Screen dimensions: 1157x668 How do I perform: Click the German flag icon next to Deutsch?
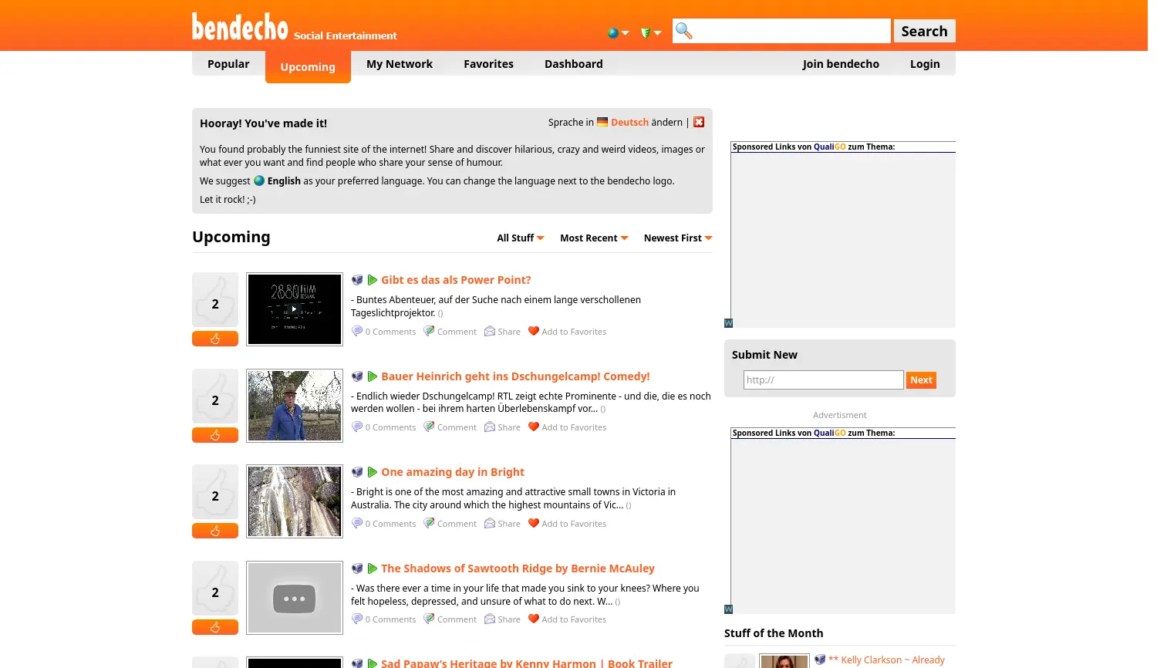(602, 121)
